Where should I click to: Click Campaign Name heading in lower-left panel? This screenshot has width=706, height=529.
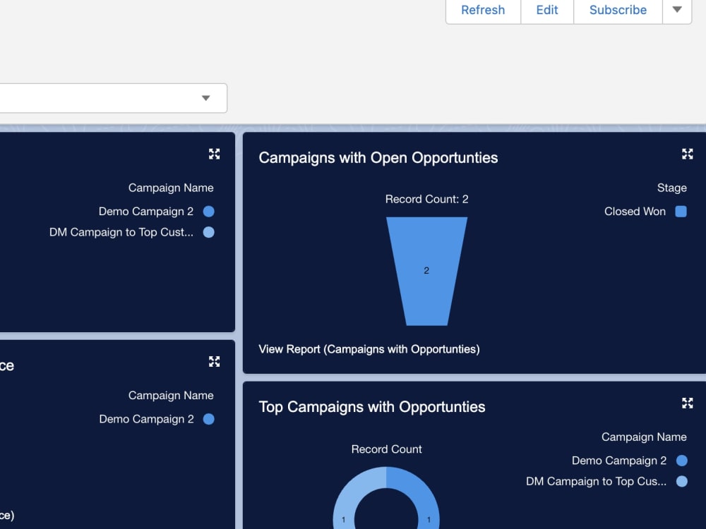click(x=171, y=396)
